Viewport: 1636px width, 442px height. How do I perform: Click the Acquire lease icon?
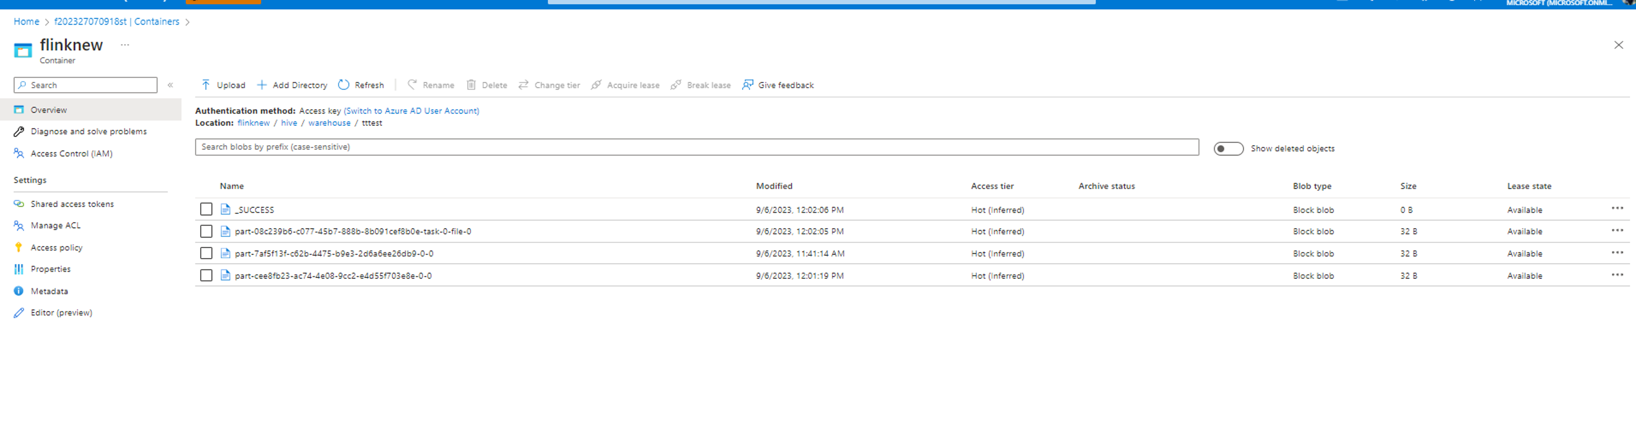[597, 85]
